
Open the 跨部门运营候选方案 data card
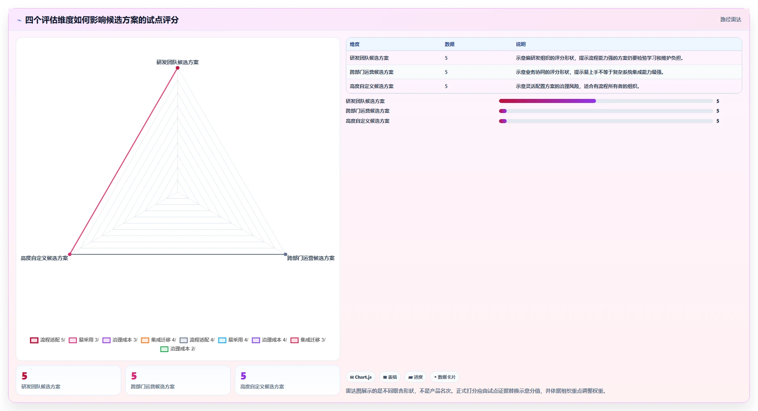[178, 380]
